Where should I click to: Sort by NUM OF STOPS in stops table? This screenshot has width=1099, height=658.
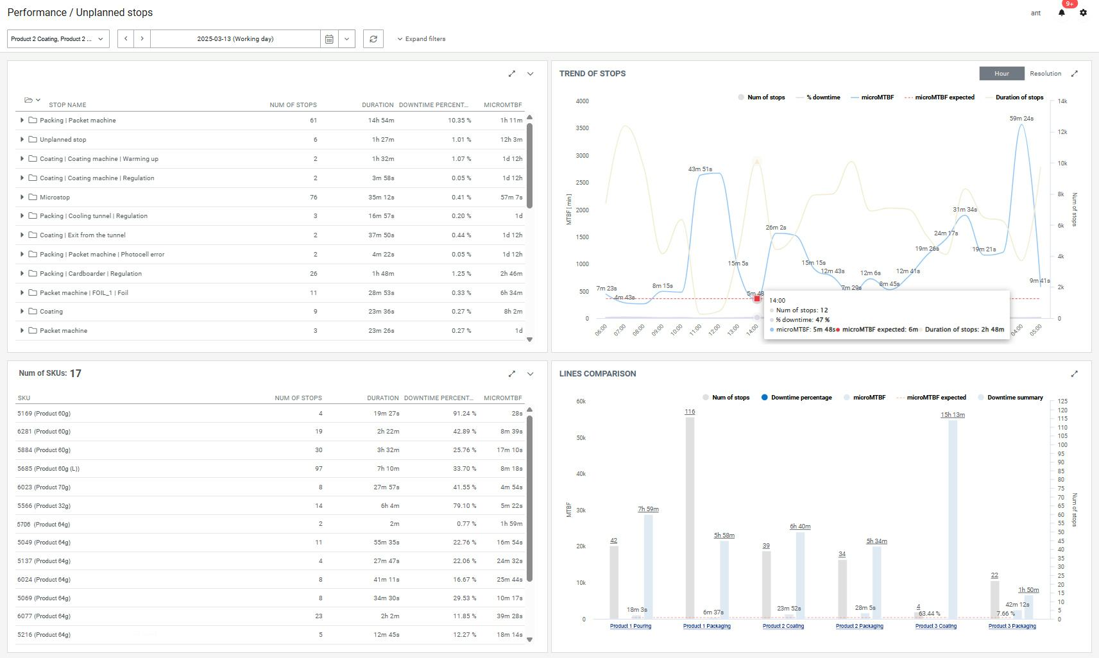[x=293, y=105]
